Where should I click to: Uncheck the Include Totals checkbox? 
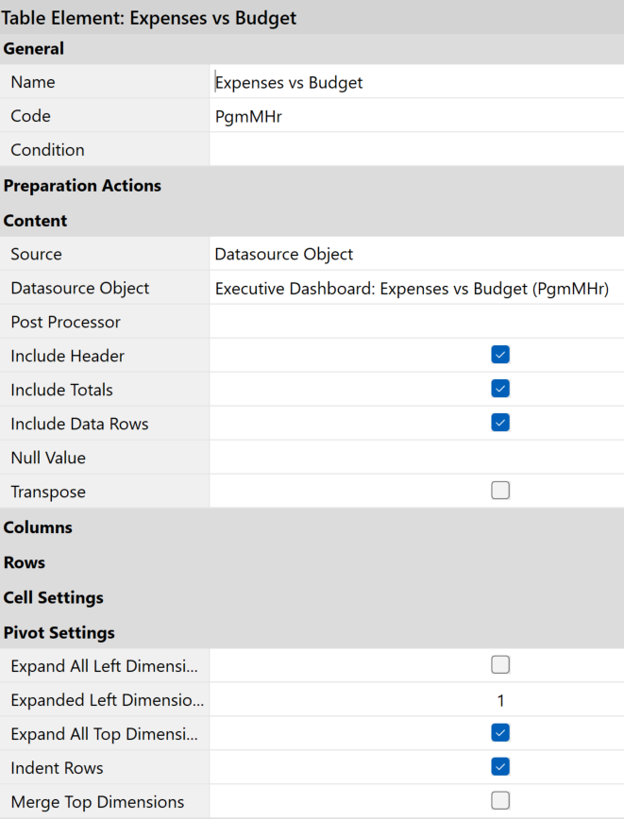[x=500, y=390]
